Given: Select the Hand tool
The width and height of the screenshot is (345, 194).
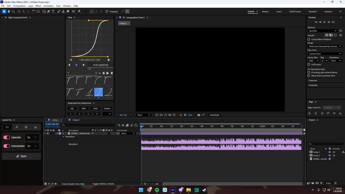Looking at the screenshot, I should (9, 11).
